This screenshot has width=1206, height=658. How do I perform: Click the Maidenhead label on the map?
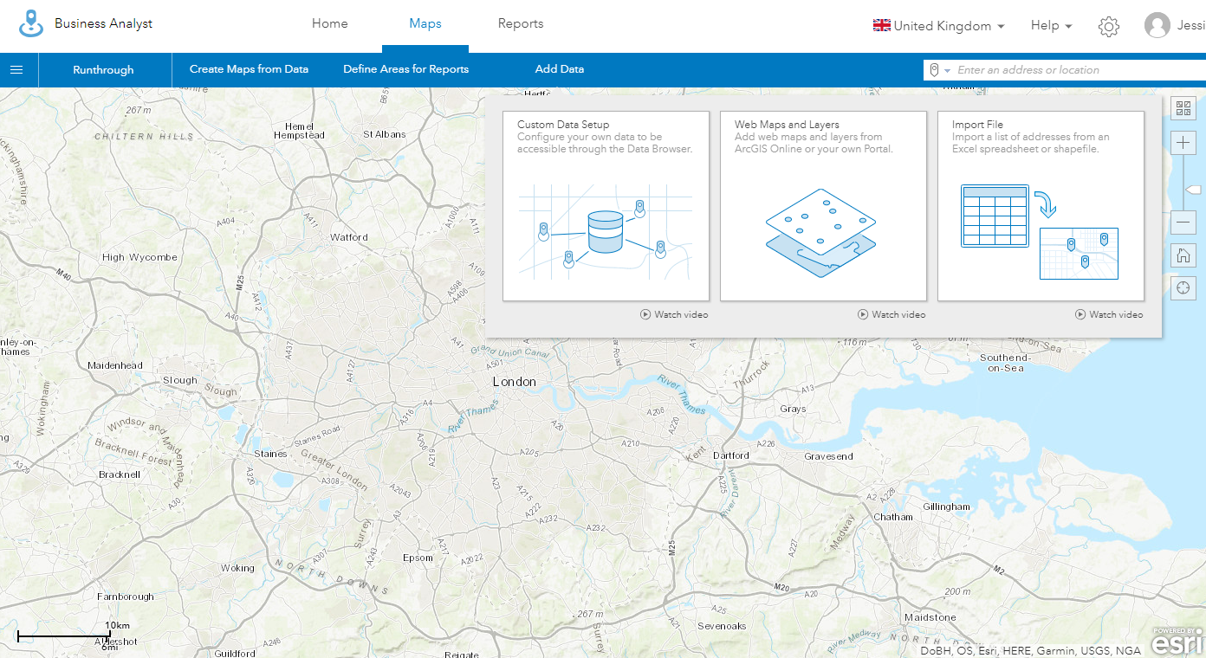pos(115,365)
